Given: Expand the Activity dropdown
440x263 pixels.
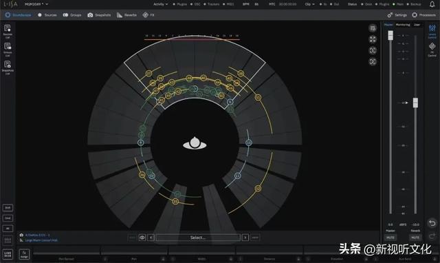Looking at the screenshot, I should point(160,4).
